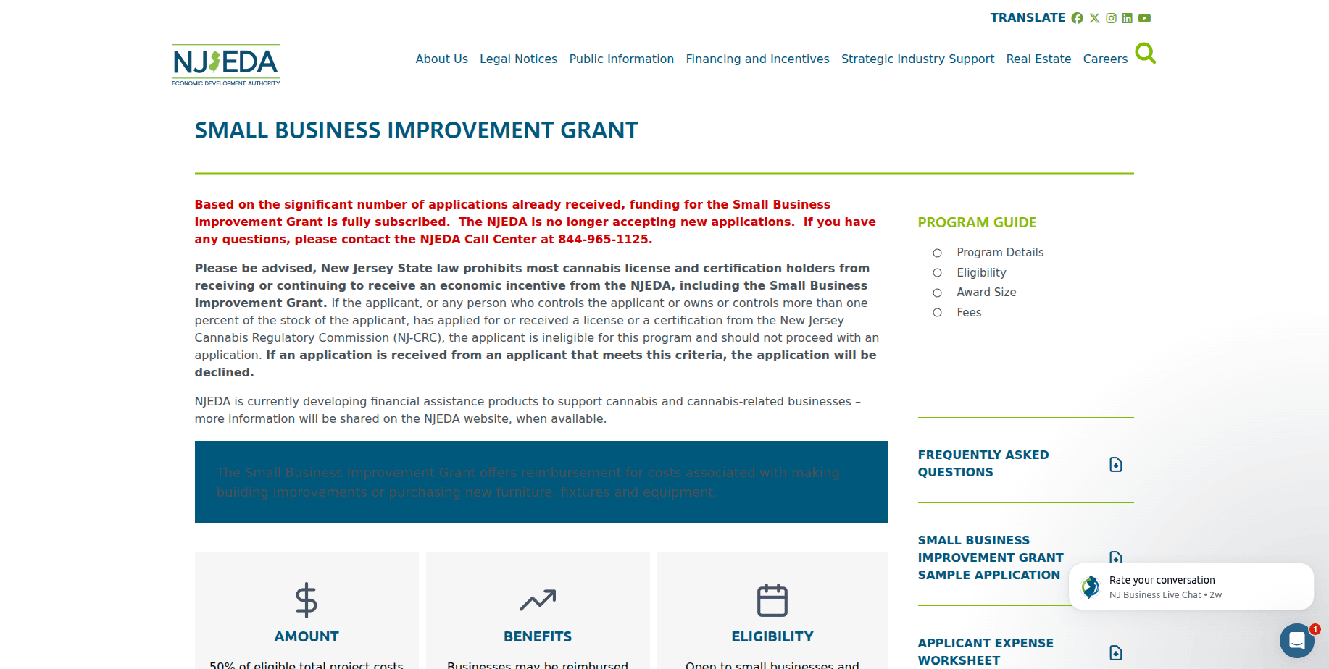
Task: Open the Instagram social icon
Action: (x=1111, y=18)
